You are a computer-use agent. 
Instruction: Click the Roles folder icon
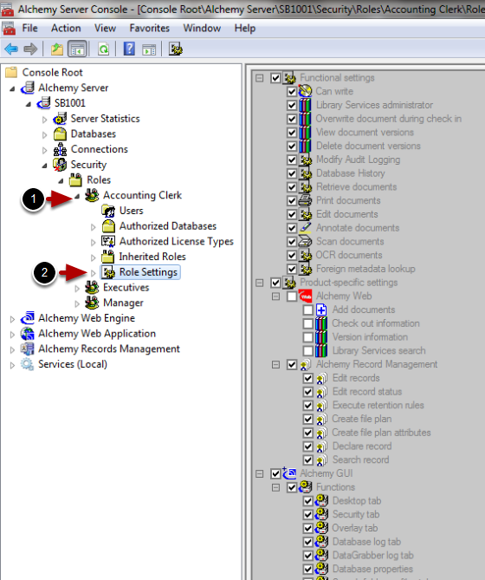click(x=75, y=179)
